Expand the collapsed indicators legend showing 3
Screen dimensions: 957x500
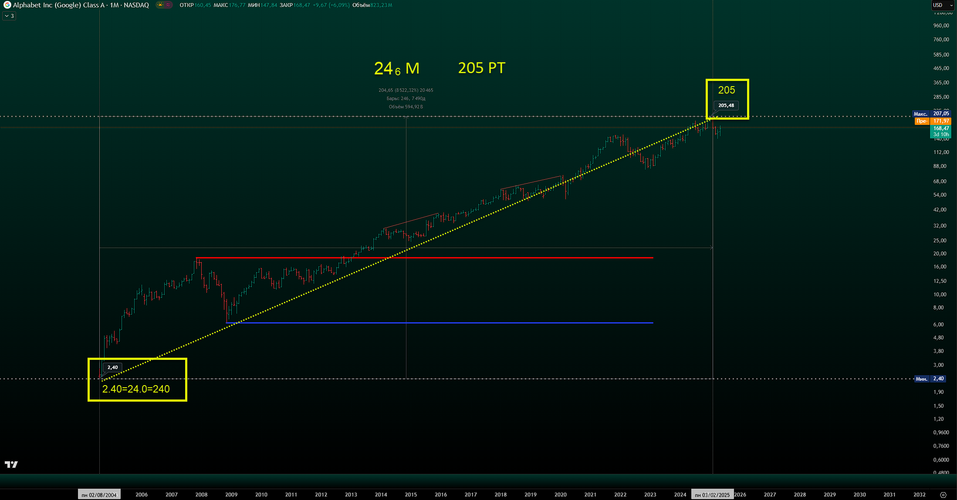10,16
